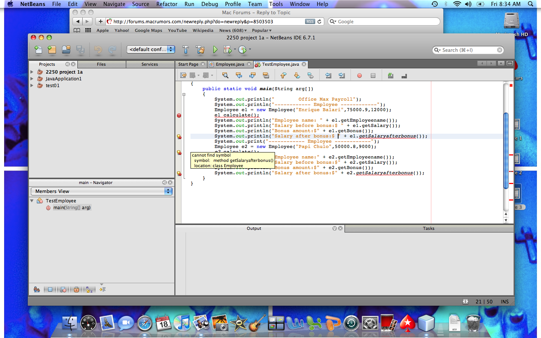The image size is (541, 338).
Task: Switch to the Services tab
Action: point(150,64)
